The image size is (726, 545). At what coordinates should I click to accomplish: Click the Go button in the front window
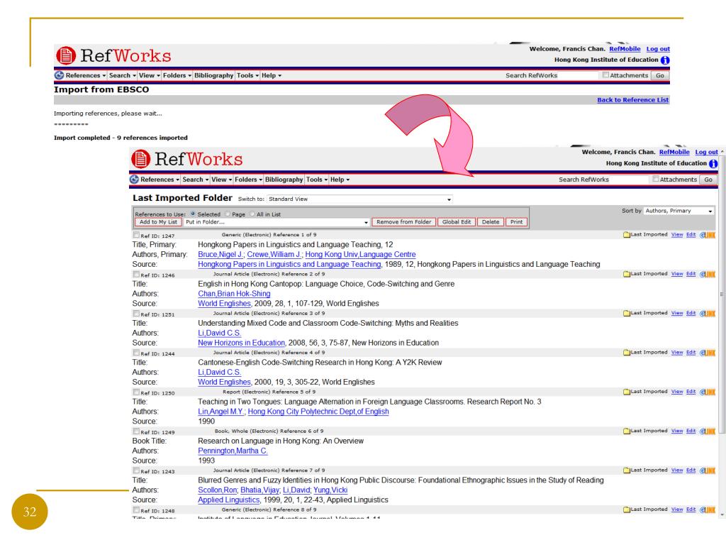coord(708,180)
